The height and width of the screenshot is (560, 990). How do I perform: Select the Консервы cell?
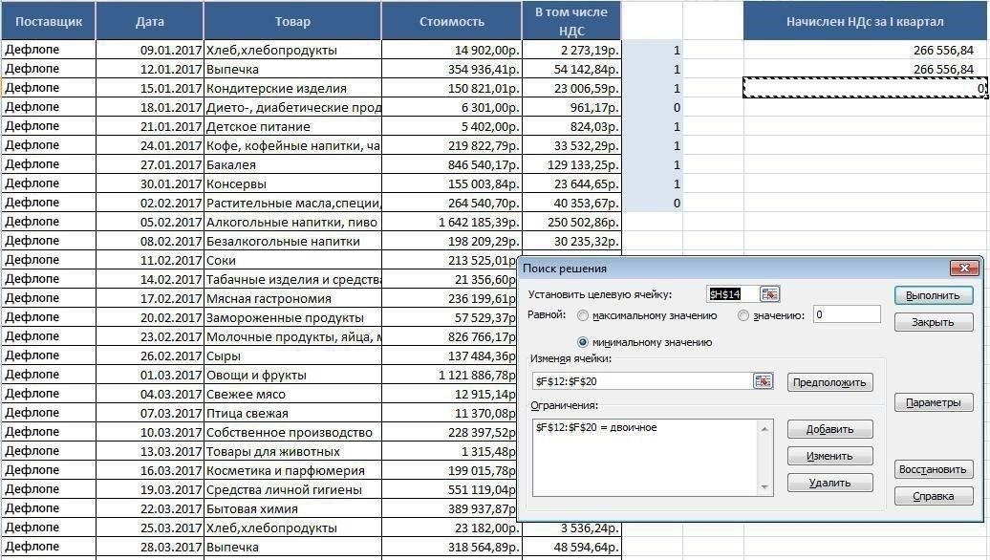pos(293,183)
